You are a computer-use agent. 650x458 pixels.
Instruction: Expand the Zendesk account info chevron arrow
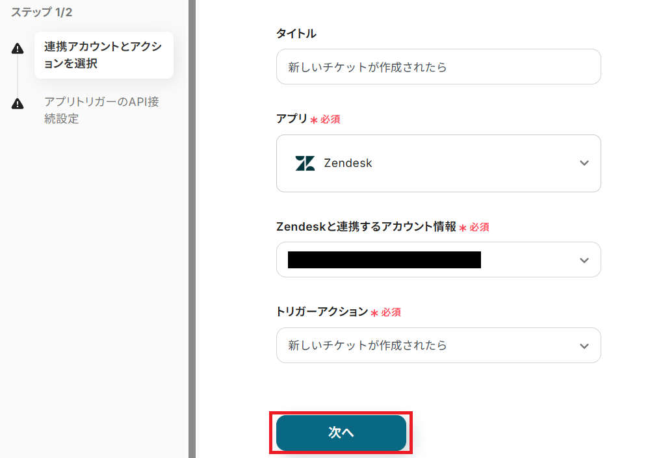(x=584, y=260)
